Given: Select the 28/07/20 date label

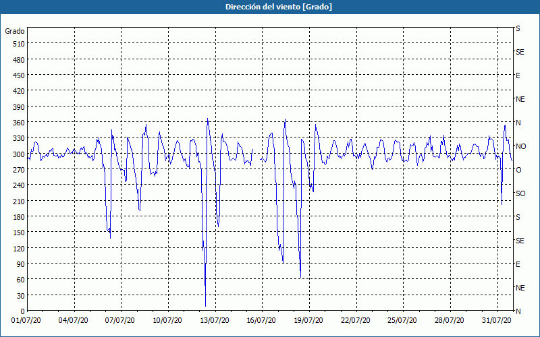Looking at the screenshot, I should click(x=450, y=321).
